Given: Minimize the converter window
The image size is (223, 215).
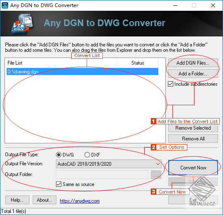Looking at the screenshot, I should click(175, 5).
